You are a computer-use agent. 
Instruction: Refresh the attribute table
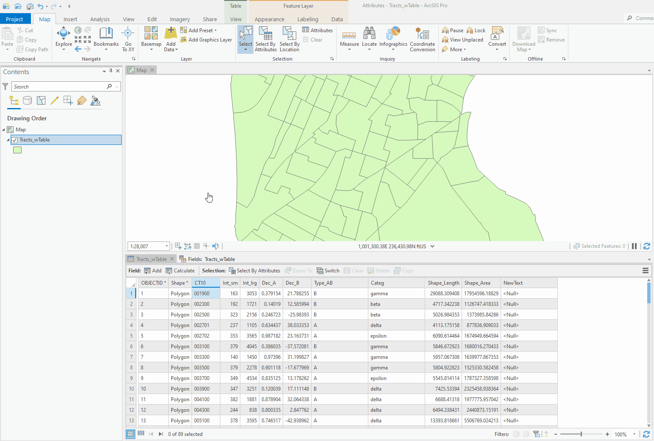click(x=646, y=434)
